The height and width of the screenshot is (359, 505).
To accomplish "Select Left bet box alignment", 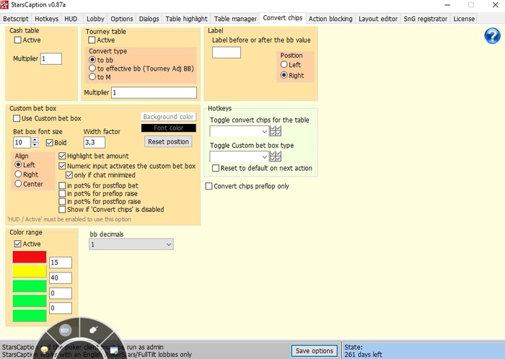I will 18,164.
